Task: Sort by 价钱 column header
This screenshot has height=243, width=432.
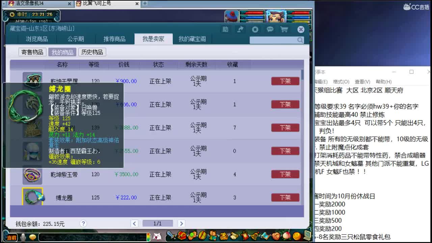Action: (x=124, y=64)
